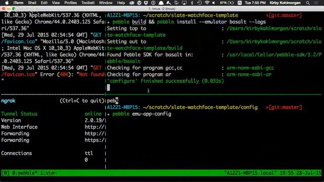324x182 pixels.
Task: Select tmux window 1:vim in status bar
Action: click(x=48, y=173)
